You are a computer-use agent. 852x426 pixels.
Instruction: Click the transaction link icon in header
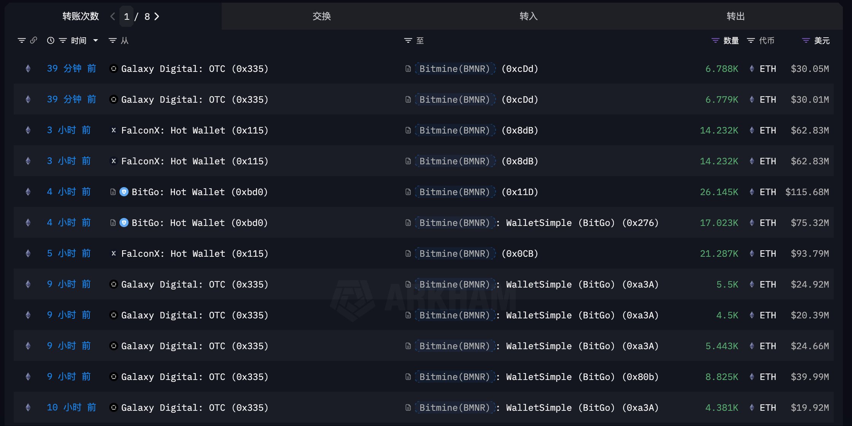pyautogui.click(x=33, y=40)
